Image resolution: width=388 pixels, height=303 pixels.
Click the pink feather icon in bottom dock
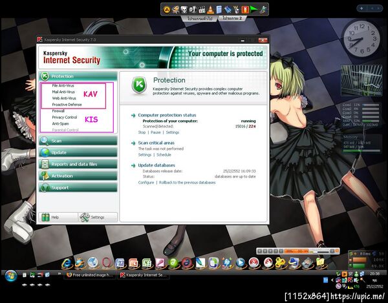click(x=160, y=263)
